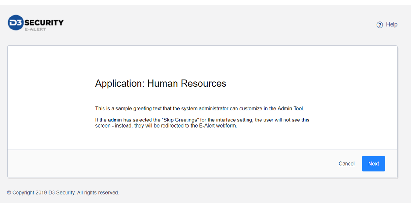Cancel the greeting via Cancel link
Image resolution: width=411 pixels, height=208 pixels.
coord(346,164)
